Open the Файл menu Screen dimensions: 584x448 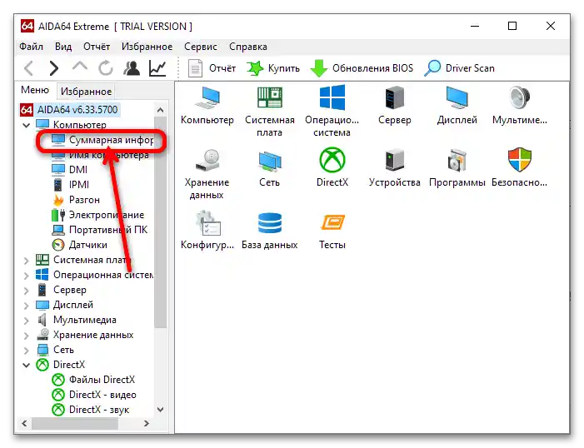[31, 47]
